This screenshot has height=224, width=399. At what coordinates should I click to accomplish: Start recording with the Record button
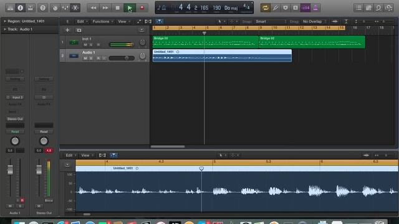pyautogui.click(x=142, y=8)
